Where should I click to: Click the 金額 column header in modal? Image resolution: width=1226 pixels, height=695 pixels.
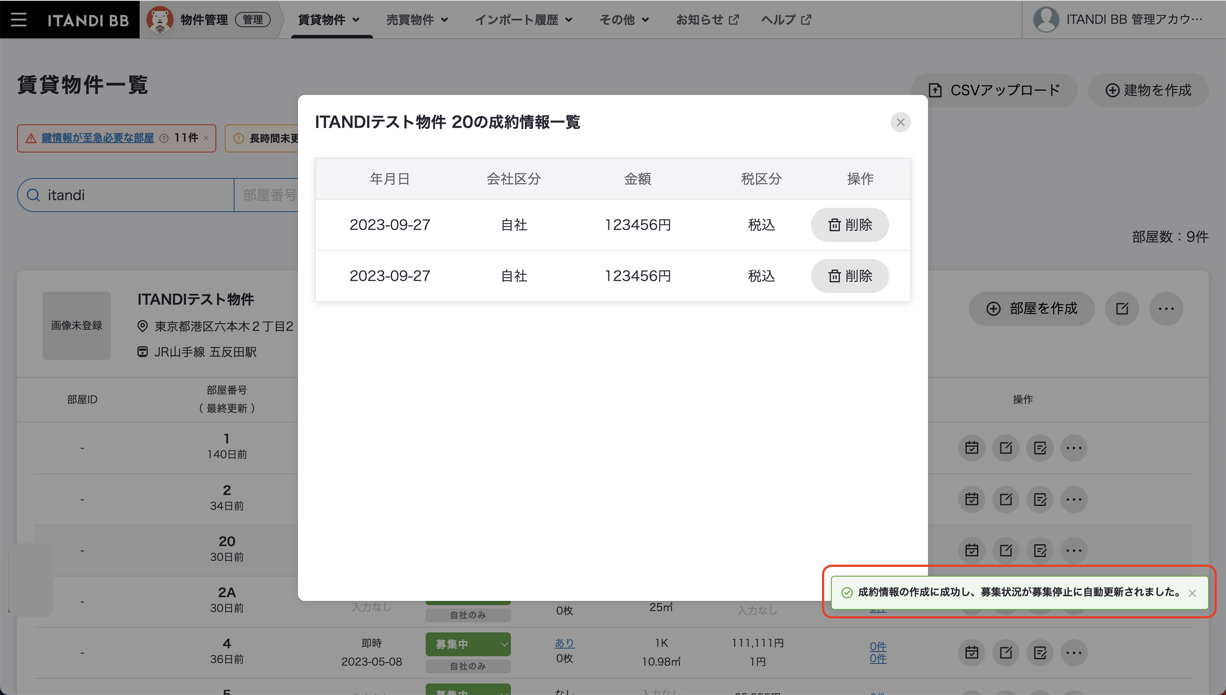tap(637, 179)
